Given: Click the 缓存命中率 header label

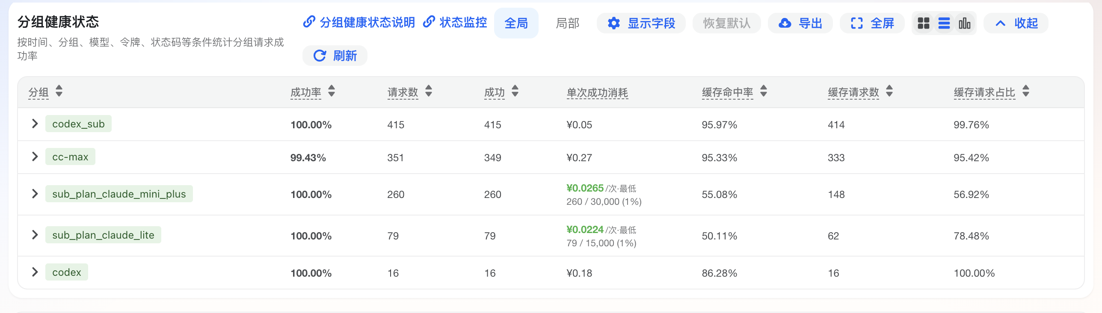Looking at the screenshot, I should 727,92.
